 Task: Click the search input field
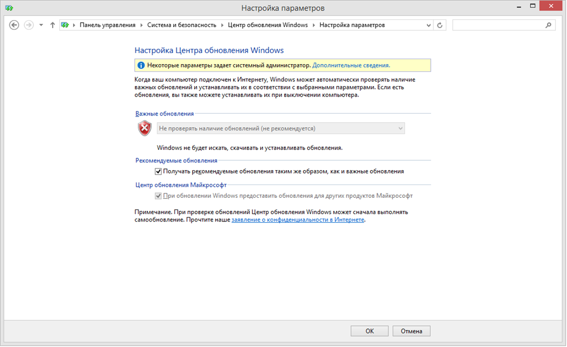(498, 25)
